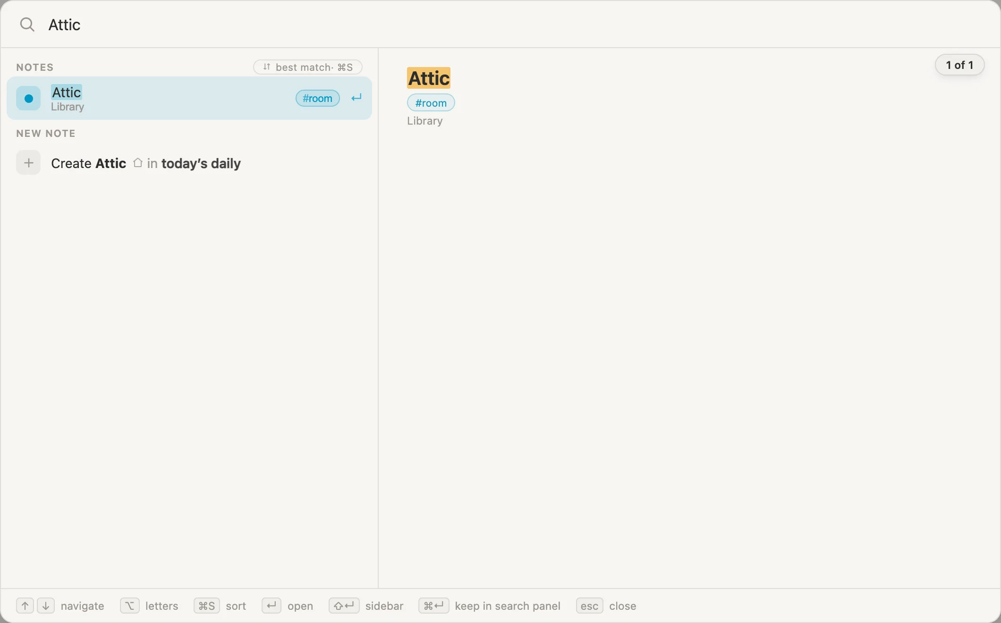
Task: Click the NOTES section header
Action: click(35, 67)
